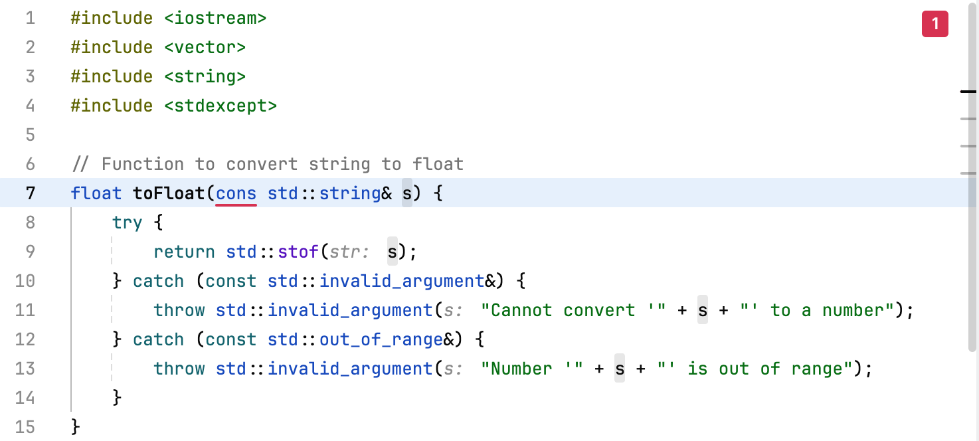Click line number 1 next to the include
This screenshot has width=979, height=441.
(x=29, y=18)
